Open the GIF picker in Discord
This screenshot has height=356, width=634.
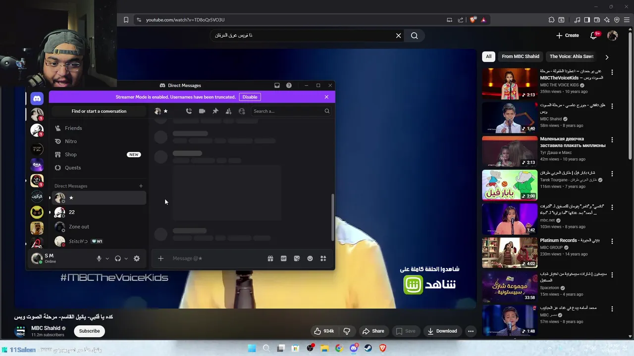(283, 258)
